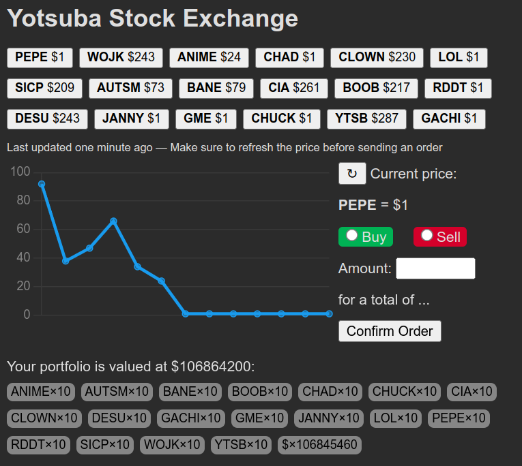The image size is (522, 466).
Task: Open the GME $1 stock
Action: coord(206,119)
